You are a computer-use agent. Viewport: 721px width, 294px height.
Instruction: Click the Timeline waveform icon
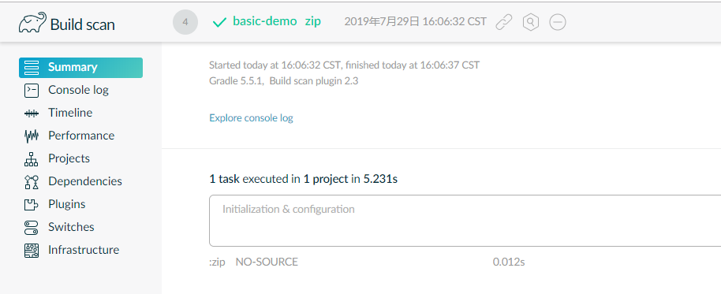coord(32,113)
